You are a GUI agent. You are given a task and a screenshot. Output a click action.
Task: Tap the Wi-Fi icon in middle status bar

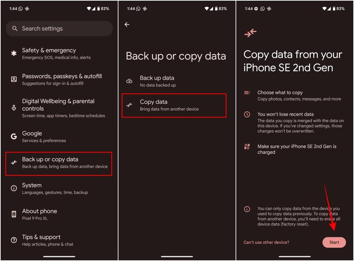[x=206, y=9]
